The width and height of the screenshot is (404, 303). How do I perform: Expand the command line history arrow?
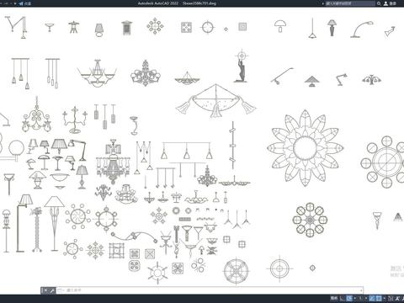coord(362,290)
